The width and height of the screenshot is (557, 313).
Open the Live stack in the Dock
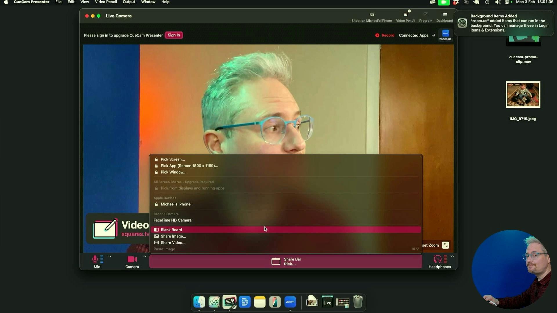pyautogui.click(x=327, y=302)
